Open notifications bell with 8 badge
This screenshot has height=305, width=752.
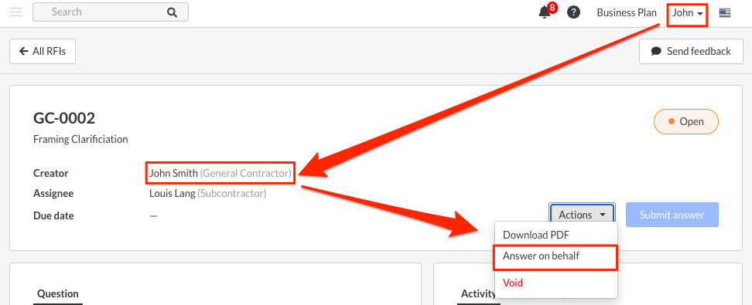[x=547, y=11]
